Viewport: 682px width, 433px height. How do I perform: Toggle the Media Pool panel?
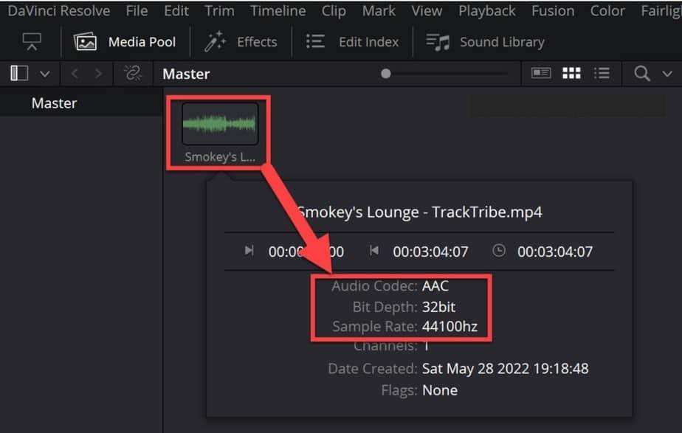[125, 42]
